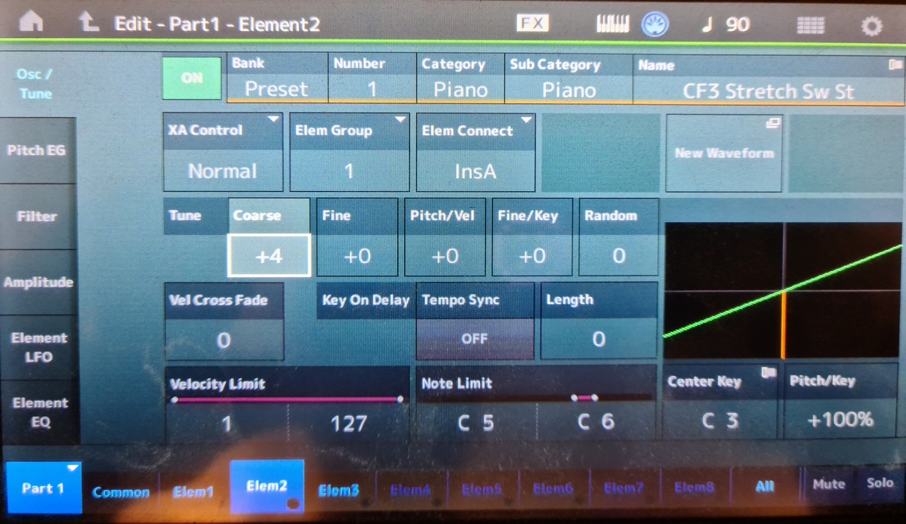The width and height of the screenshot is (906, 524).
Task: Switch to Amplitude tab
Action: [x=38, y=282]
